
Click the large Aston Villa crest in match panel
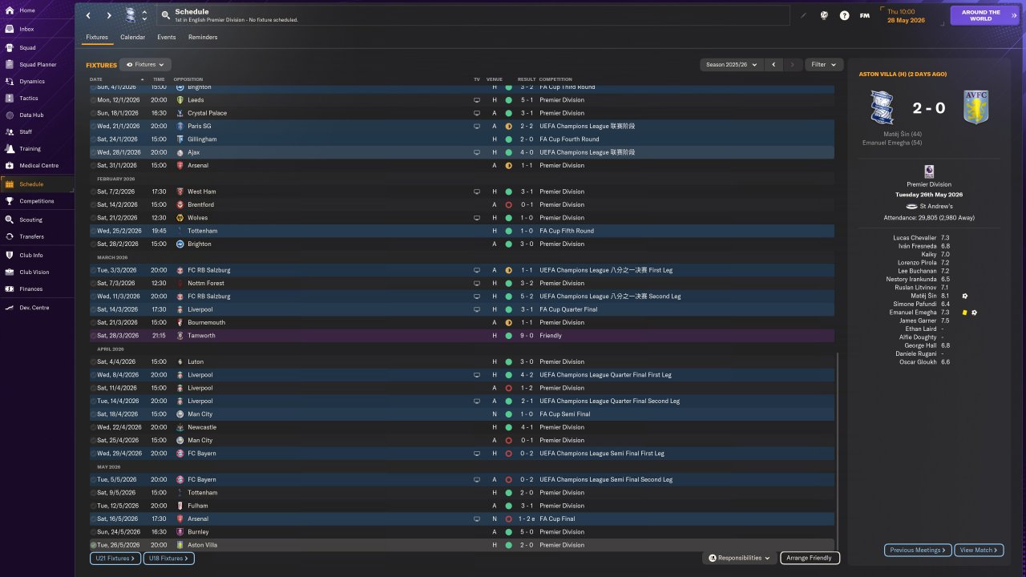coord(976,107)
